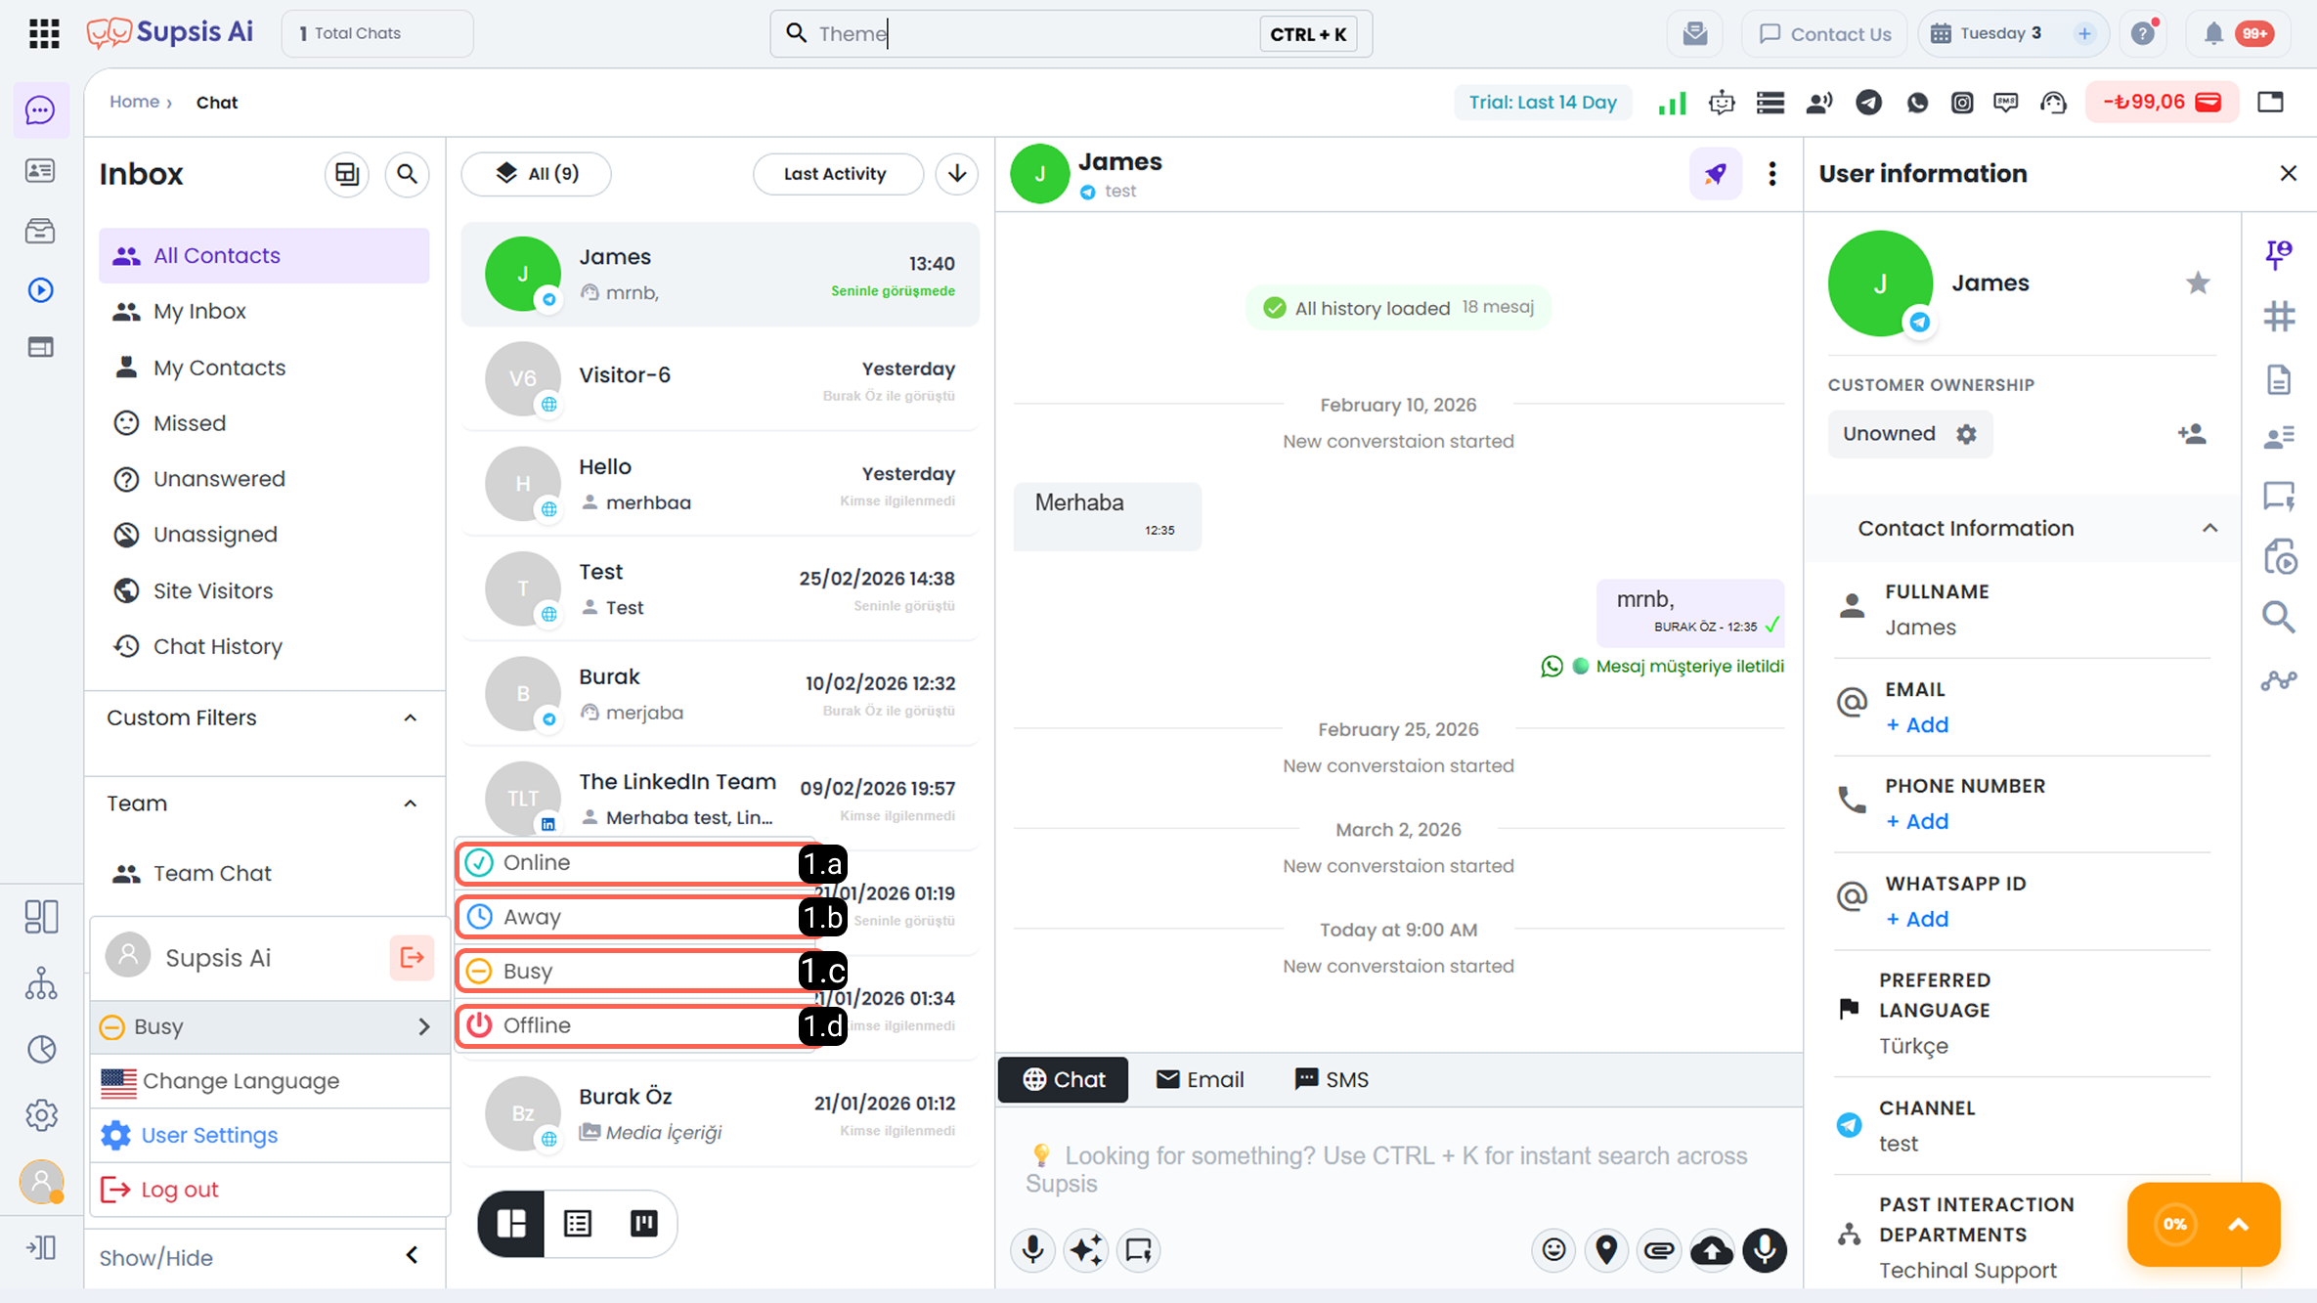Viewport: 2317px width, 1303px height.
Task: Open the Last Activity sort dropdown
Action: tap(838, 174)
